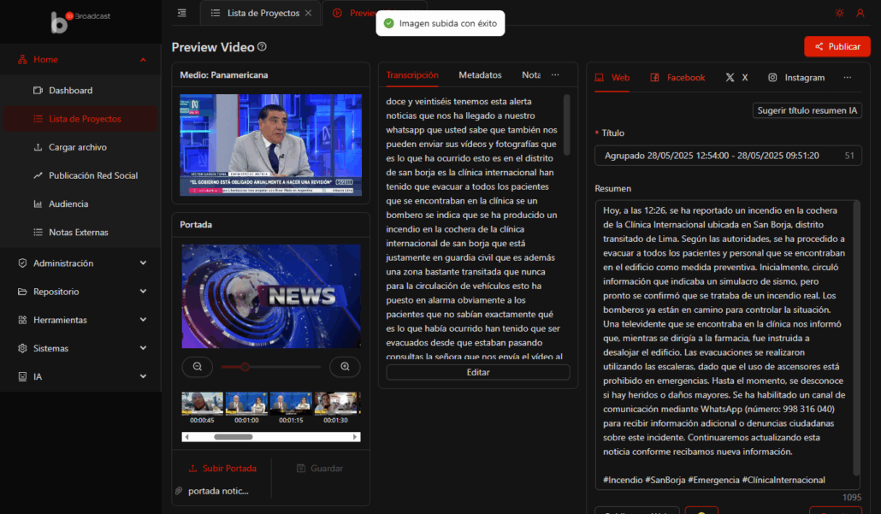Expand the Administración menu
The width and height of the screenshot is (881, 514).
(143, 263)
